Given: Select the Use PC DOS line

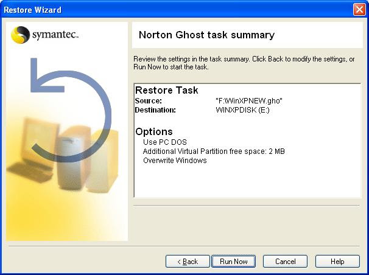Looking at the screenshot, I should [165, 142].
